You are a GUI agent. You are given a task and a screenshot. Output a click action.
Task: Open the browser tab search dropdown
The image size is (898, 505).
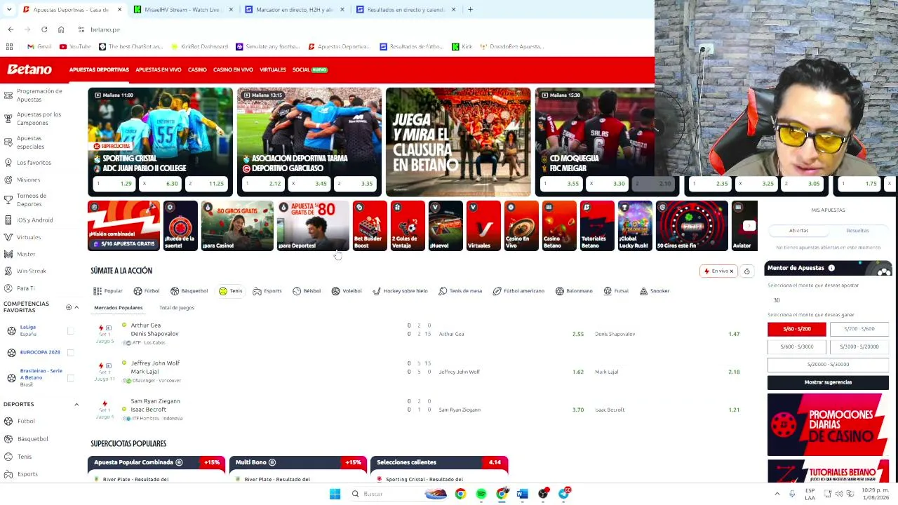(9, 10)
